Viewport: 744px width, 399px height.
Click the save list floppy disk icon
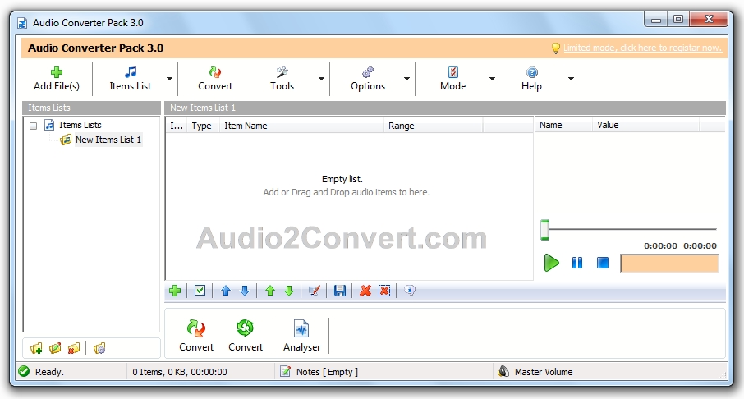tap(340, 291)
